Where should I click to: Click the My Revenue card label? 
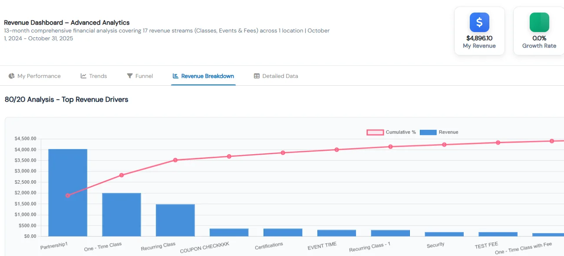(x=479, y=46)
